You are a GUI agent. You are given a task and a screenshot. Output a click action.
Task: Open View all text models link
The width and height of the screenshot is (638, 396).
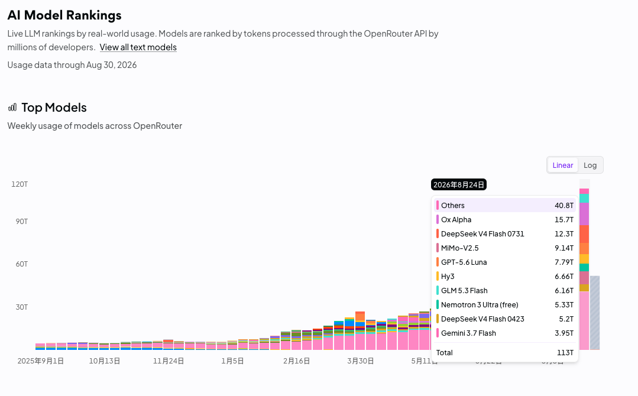tap(138, 47)
